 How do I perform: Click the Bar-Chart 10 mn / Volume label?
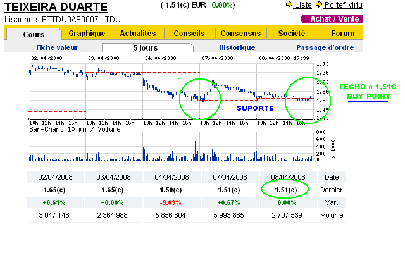75,129
